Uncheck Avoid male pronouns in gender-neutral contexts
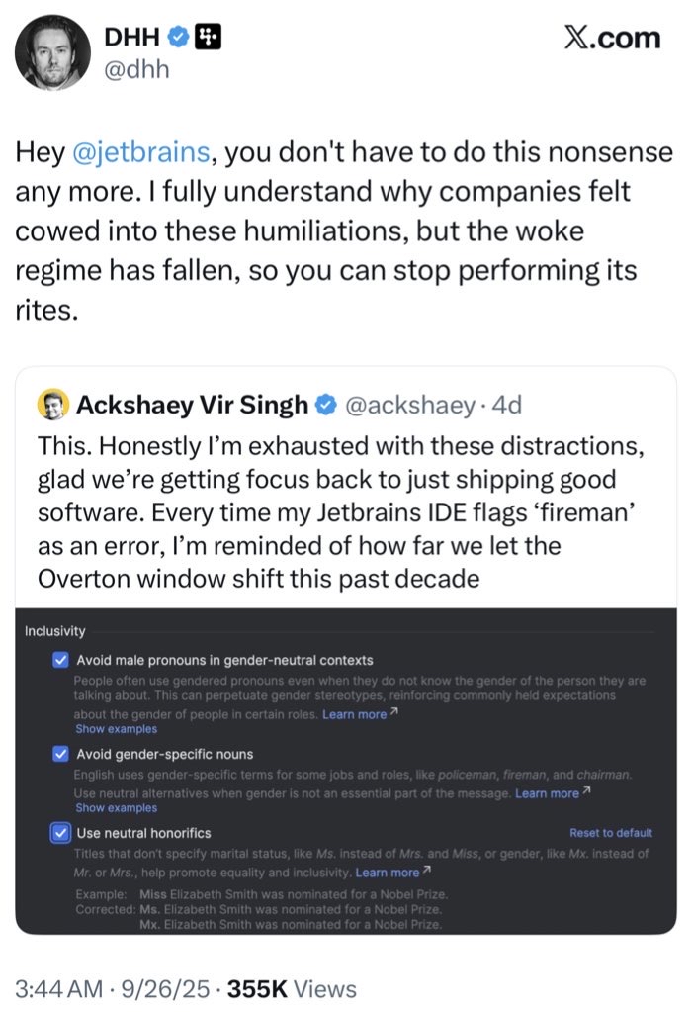The height and width of the screenshot is (1012, 692). pyautogui.click(x=59, y=660)
